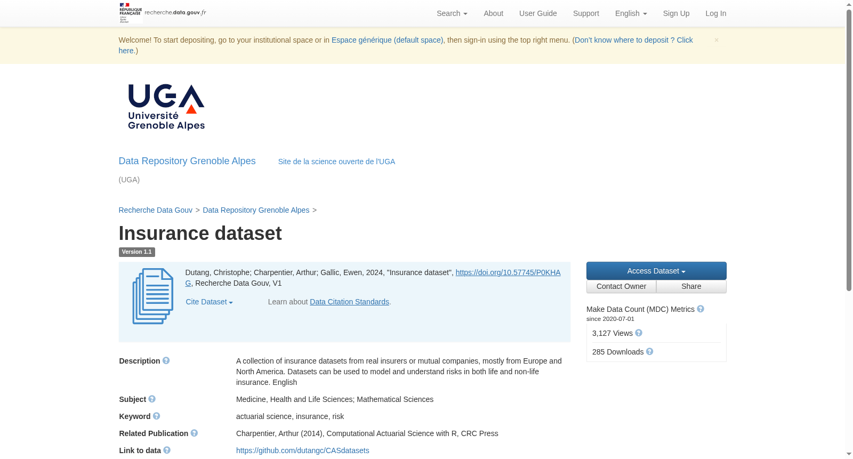853x459 pixels.
Task: Show Make Data Count Metrics help icon
Action: click(701, 309)
